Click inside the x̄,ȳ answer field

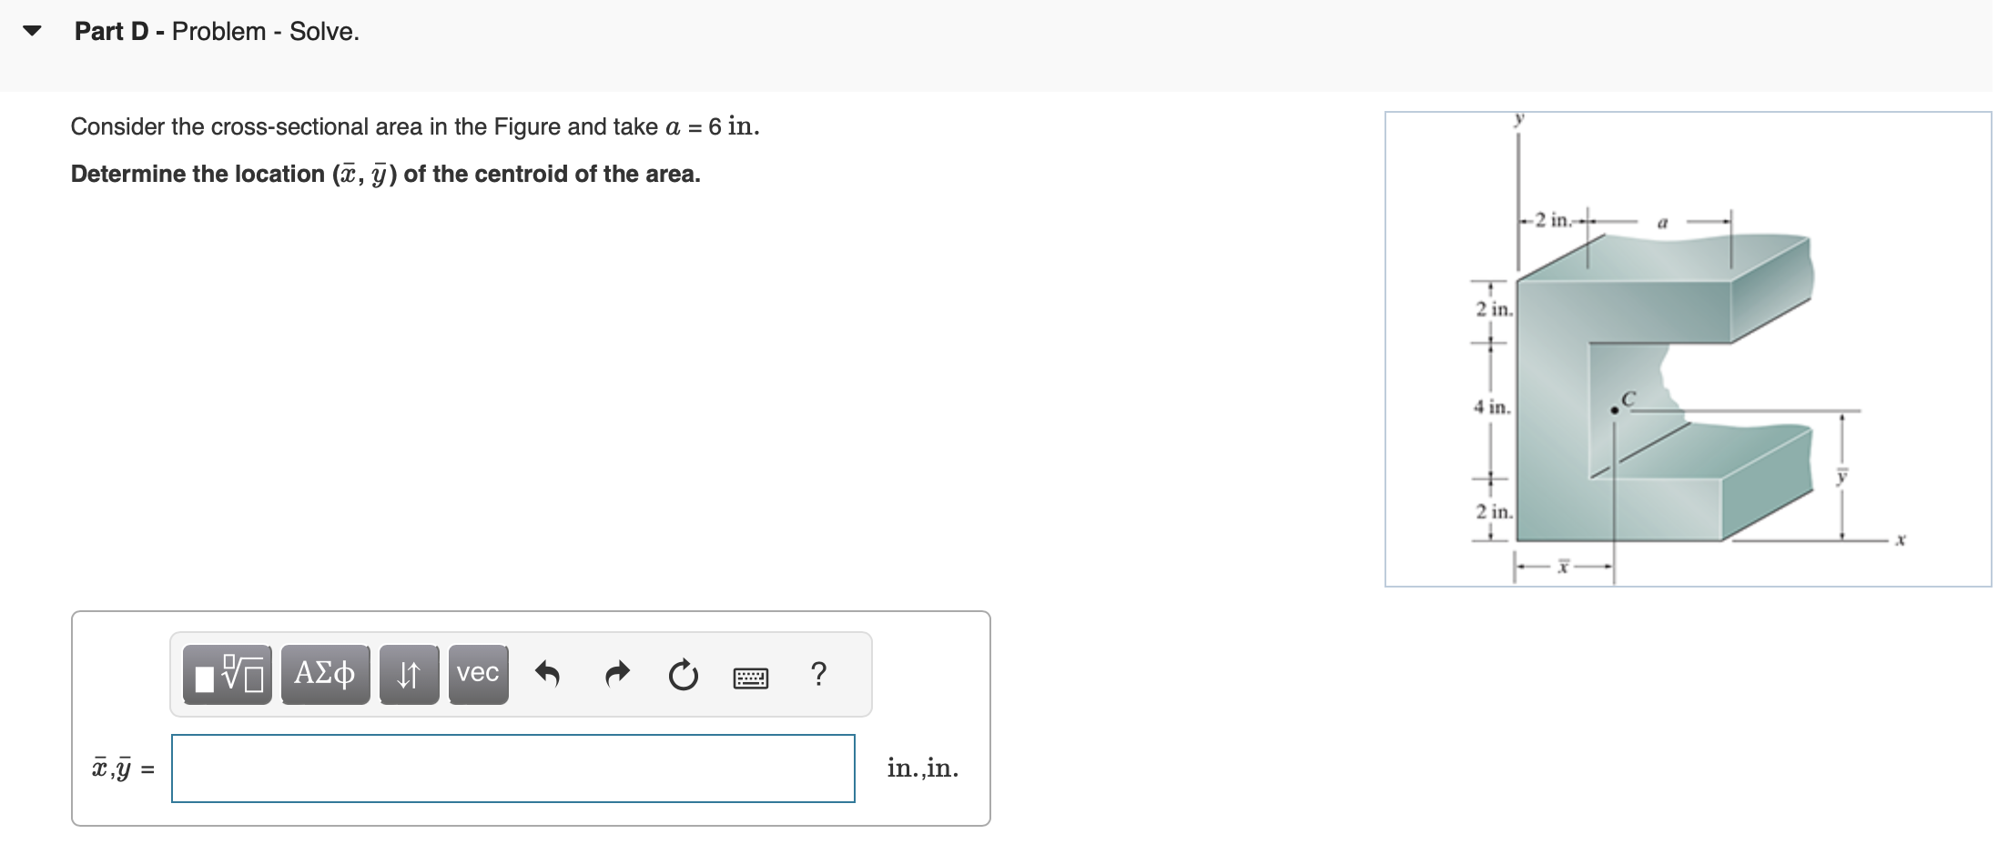pos(510,767)
